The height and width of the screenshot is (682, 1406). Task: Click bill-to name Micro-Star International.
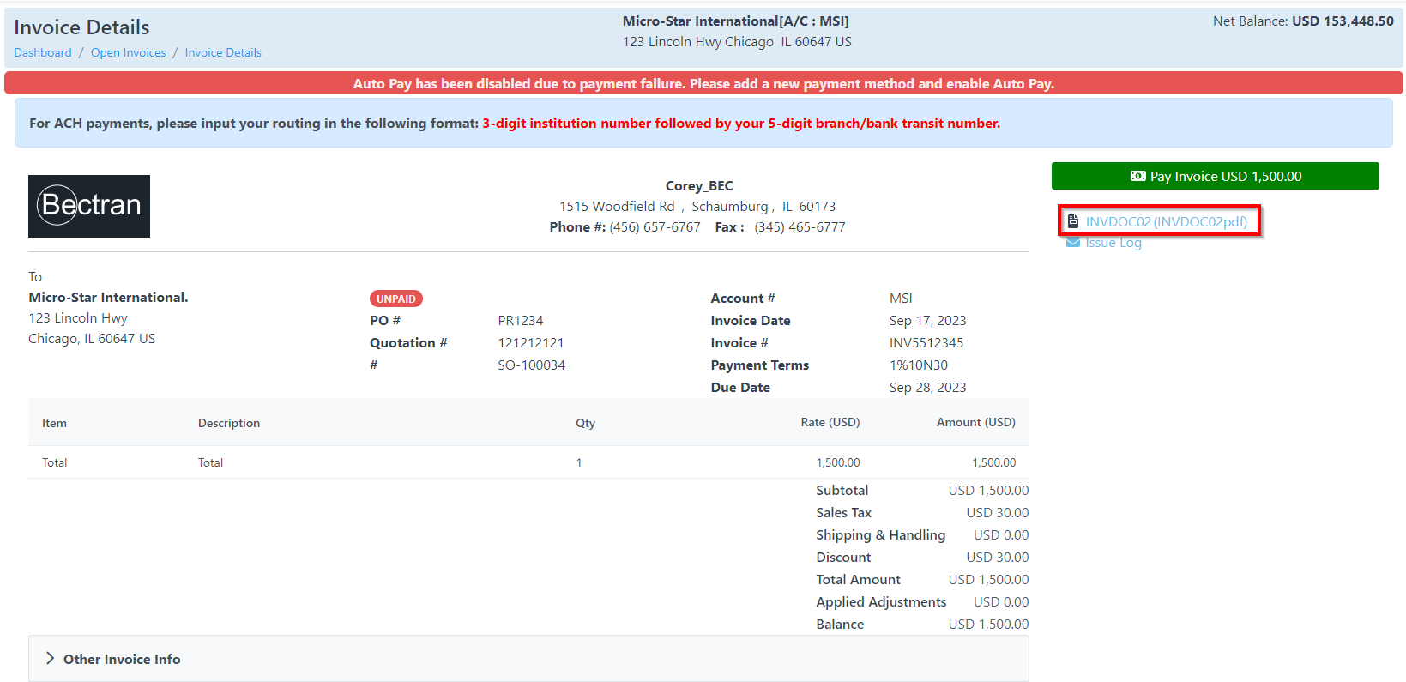click(108, 297)
